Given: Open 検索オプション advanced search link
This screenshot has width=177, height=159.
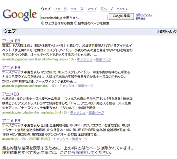Looking at the screenshot, I should tap(144, 15).
